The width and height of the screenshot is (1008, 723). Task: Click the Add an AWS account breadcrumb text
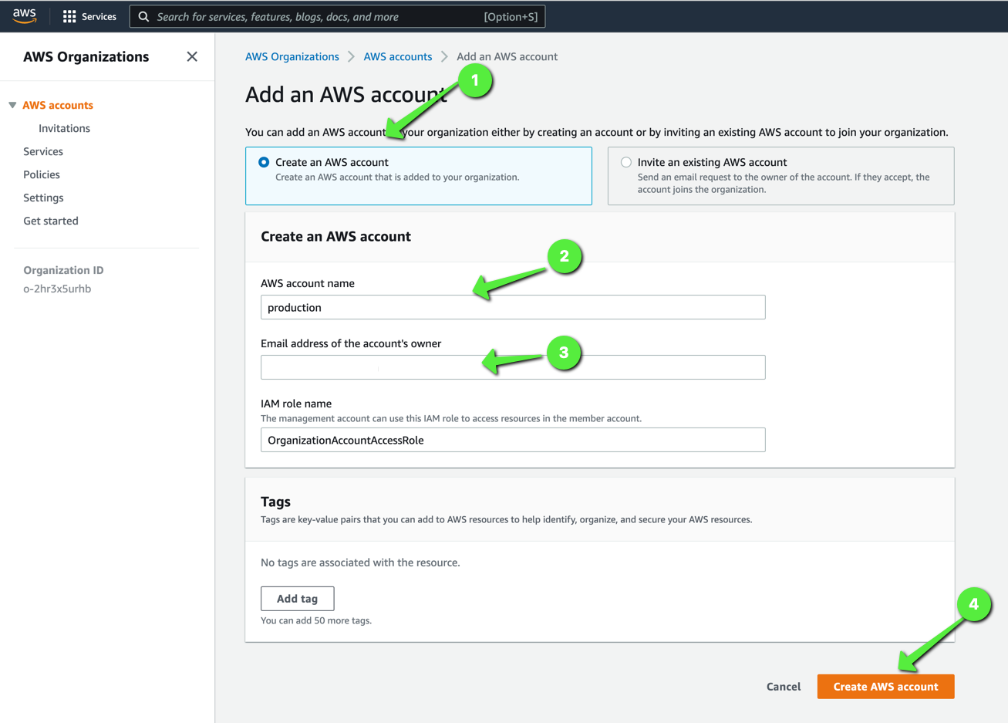pos(507,56)
